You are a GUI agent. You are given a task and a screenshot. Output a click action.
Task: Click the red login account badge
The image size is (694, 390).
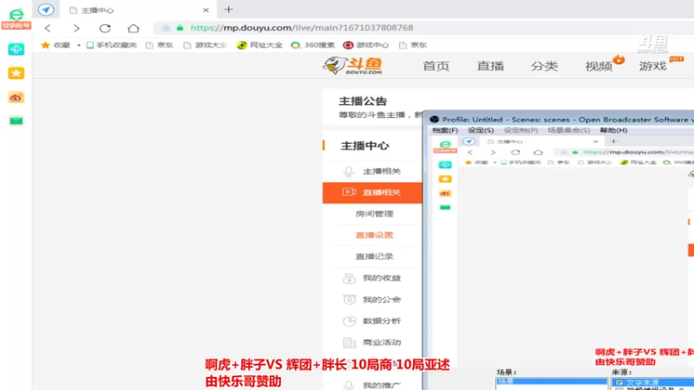pyautogui.click(x=16, y=26)
